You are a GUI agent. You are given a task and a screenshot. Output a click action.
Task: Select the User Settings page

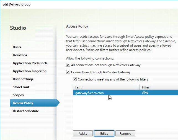coord(33,79)
